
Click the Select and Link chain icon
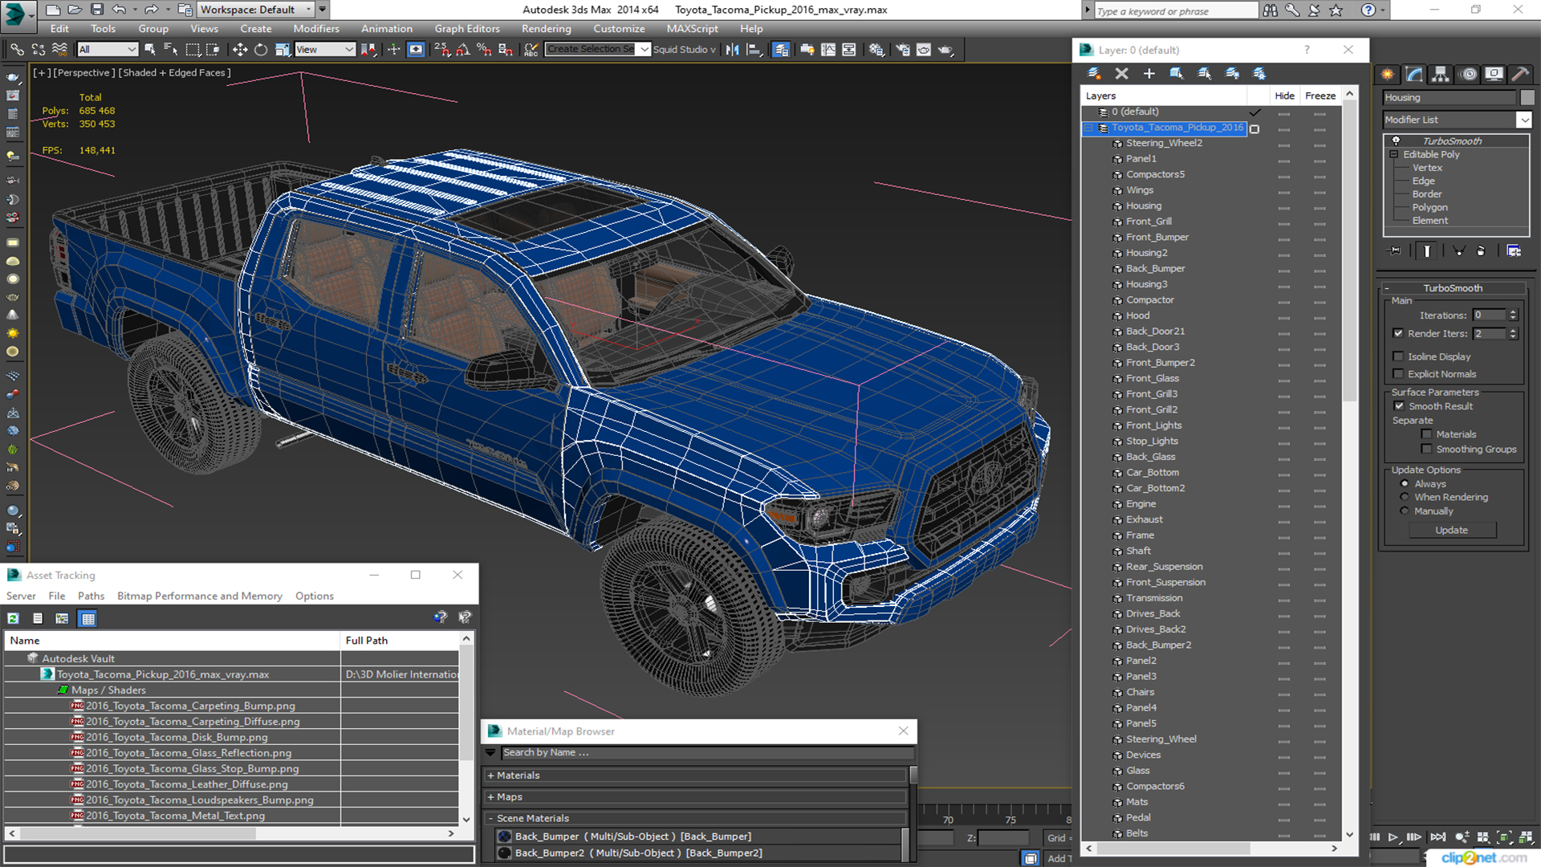(17, 50)
